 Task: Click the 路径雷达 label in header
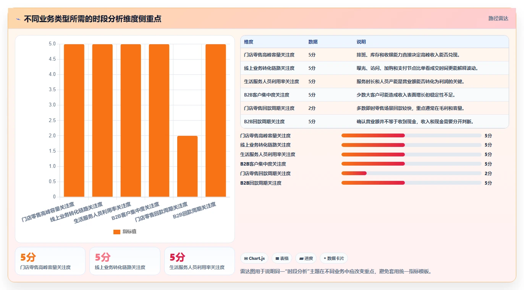tap(498, 18)
